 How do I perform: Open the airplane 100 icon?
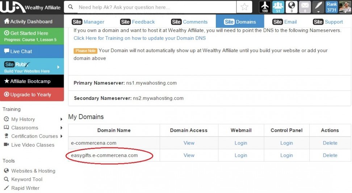coord(265,7)
